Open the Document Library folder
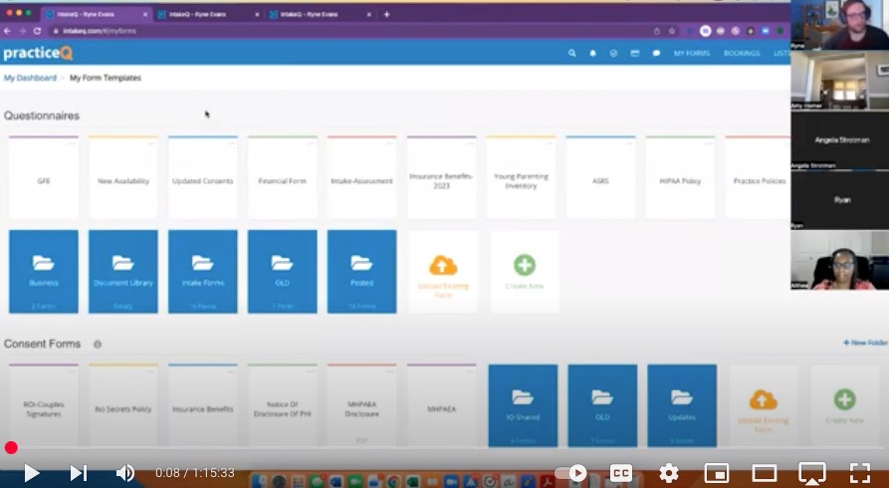The image size is (889, 488). [x=123, y=271]
